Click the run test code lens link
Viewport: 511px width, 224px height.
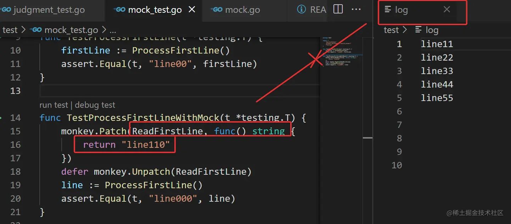point(54,105)
